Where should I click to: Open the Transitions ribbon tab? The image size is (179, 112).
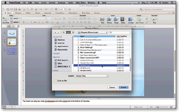[60, 13]
